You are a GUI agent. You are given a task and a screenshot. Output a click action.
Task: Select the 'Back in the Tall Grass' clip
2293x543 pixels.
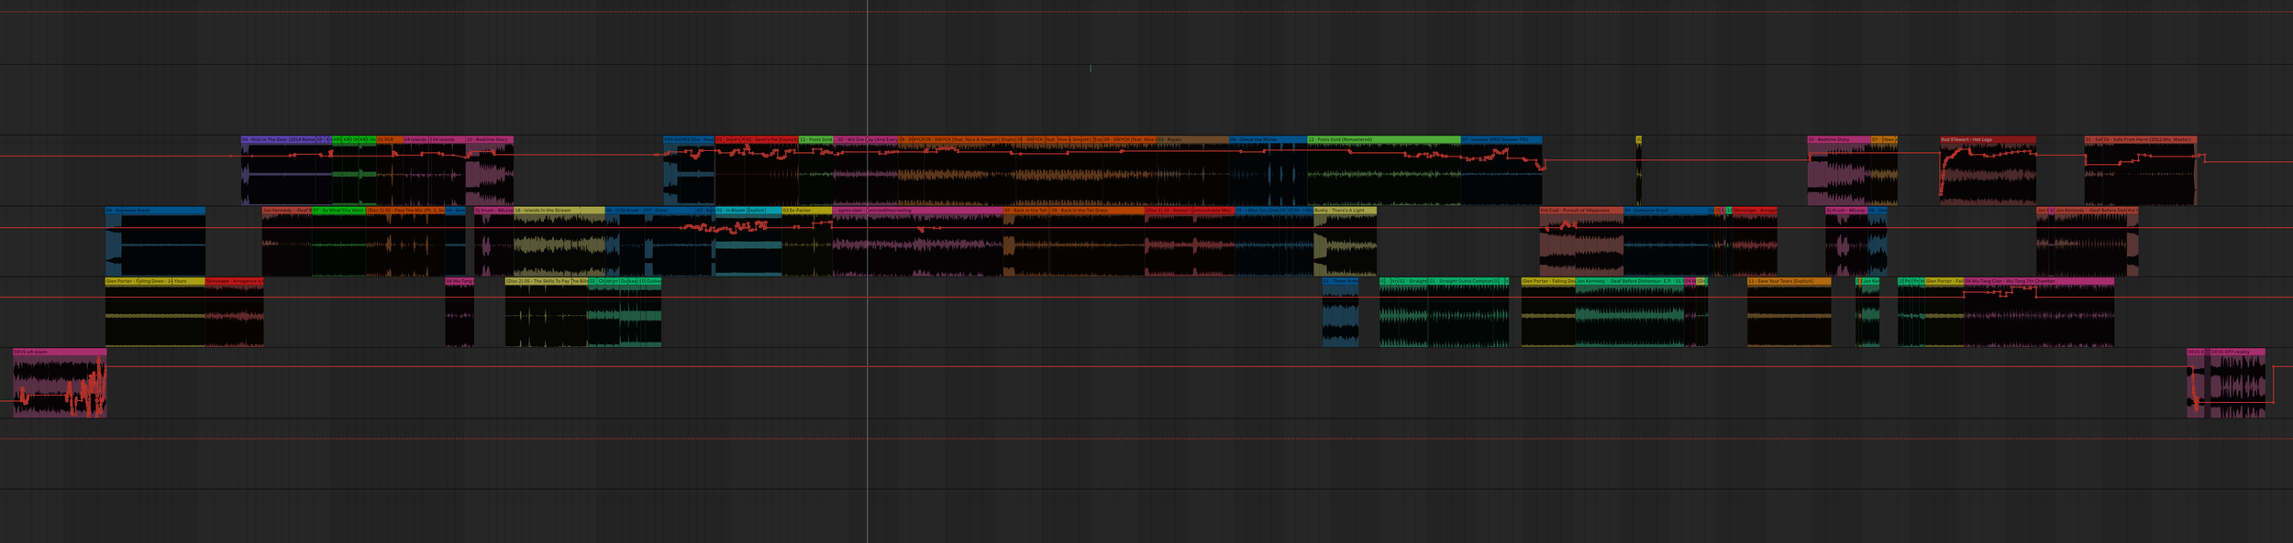pyautogui.click(x=1097, y=242)
